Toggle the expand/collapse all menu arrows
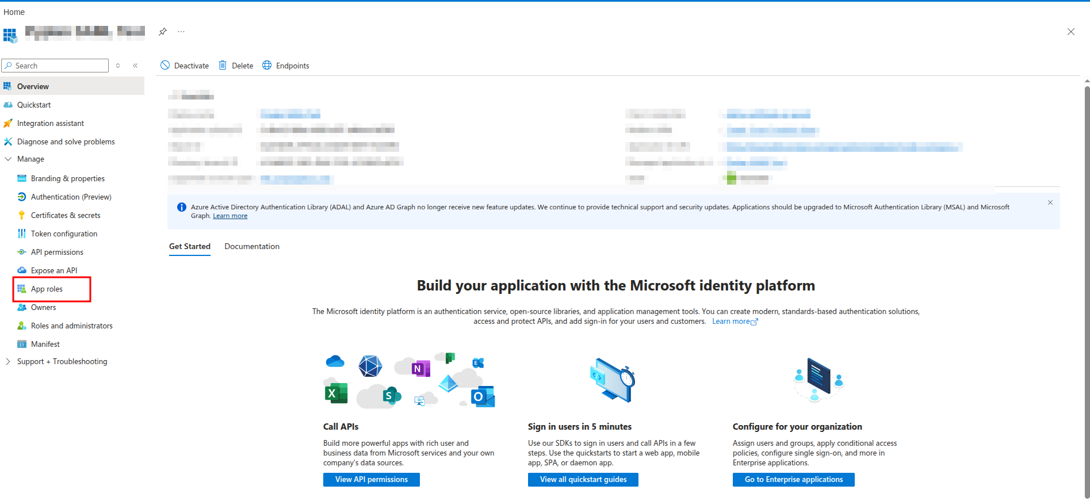 tap(118, 66)
